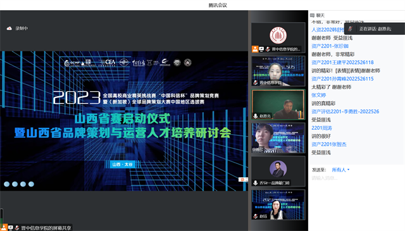Click the 录制中 recording status text

tap(22, 28)
